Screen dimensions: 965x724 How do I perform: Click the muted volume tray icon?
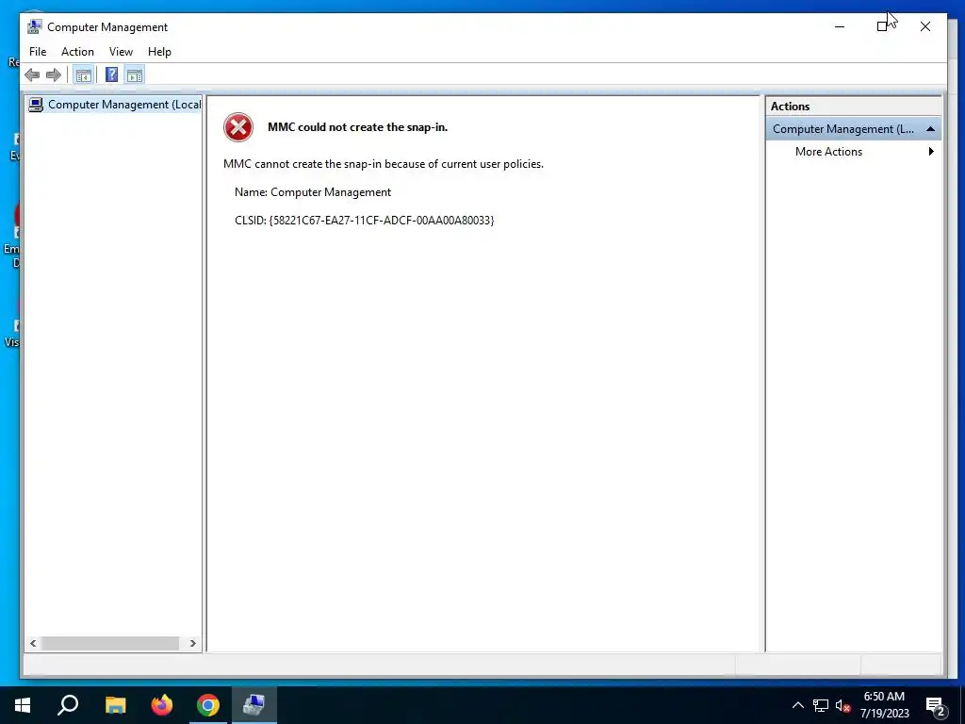point(843,705)
